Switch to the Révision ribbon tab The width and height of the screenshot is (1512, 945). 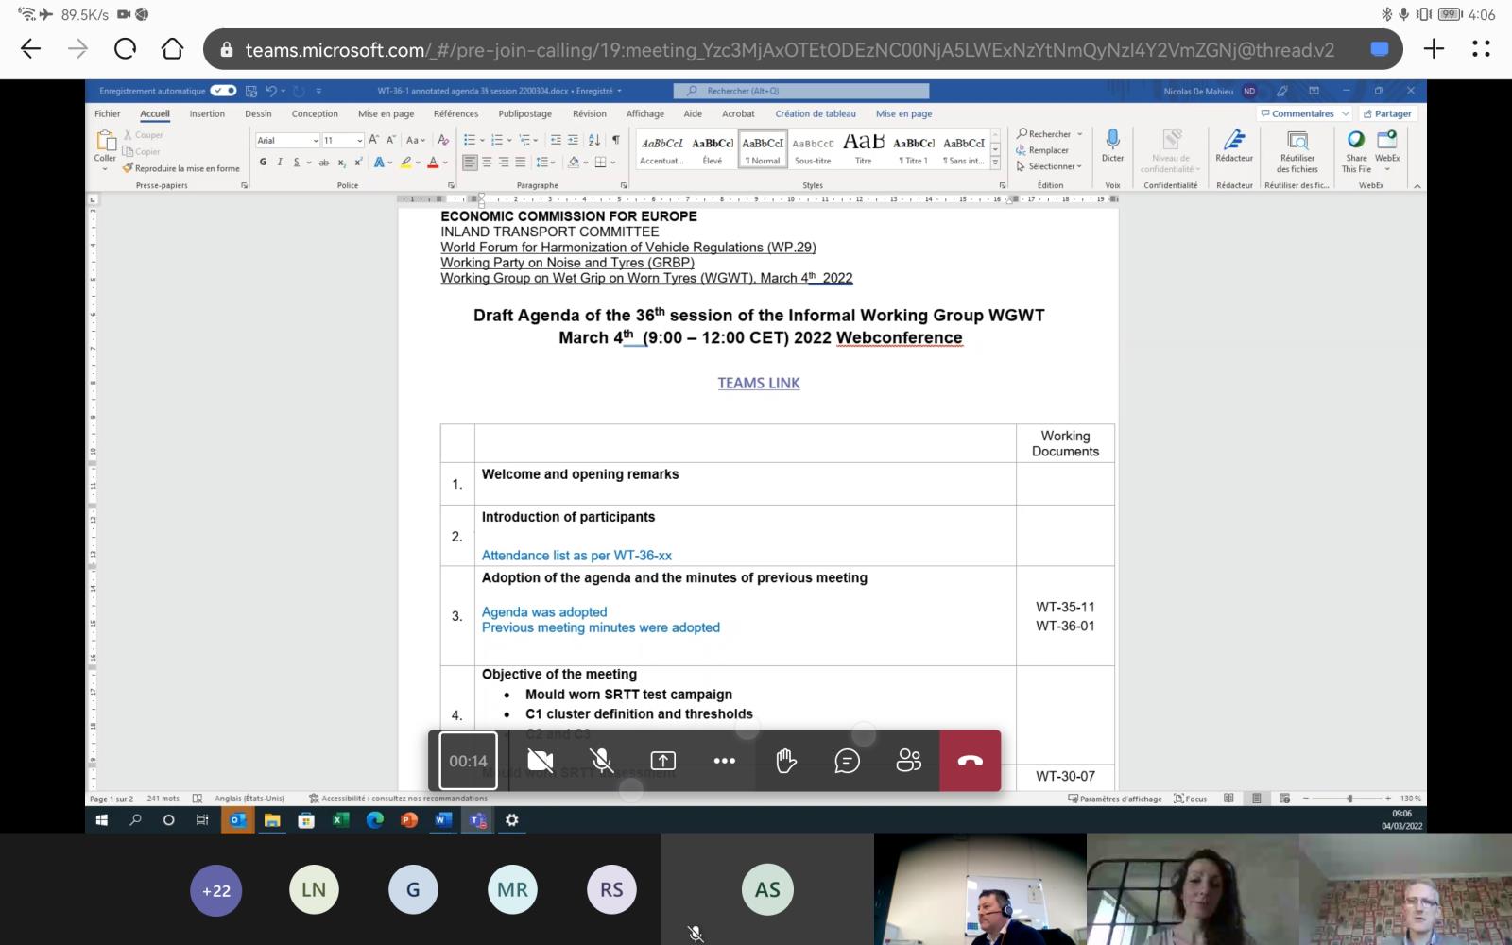[589, 113]
